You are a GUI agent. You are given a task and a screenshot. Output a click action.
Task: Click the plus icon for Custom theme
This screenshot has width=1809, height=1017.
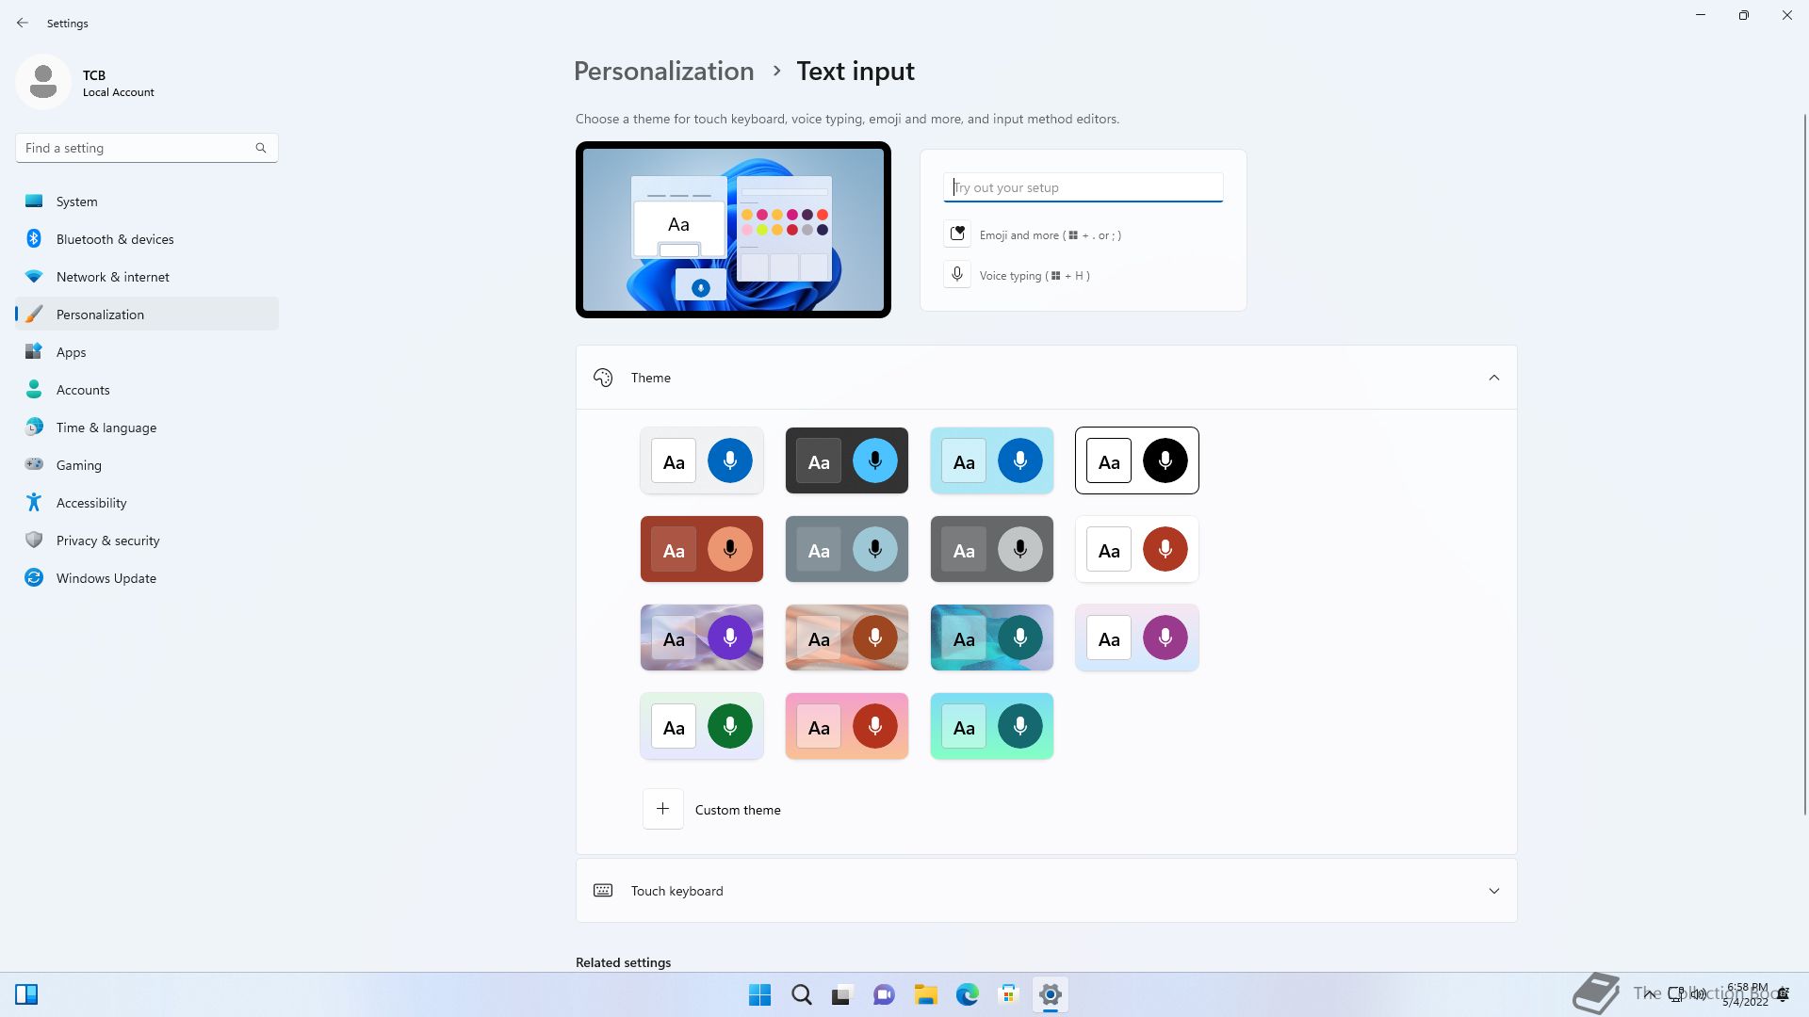(x=662, y=809)
